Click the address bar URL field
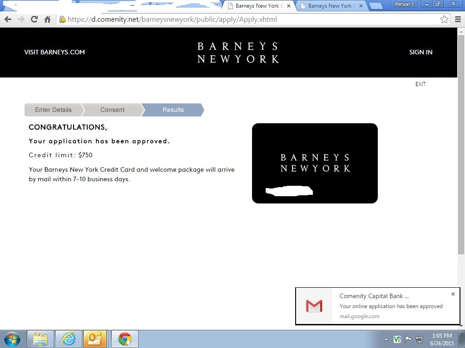 tap(252, 19)
